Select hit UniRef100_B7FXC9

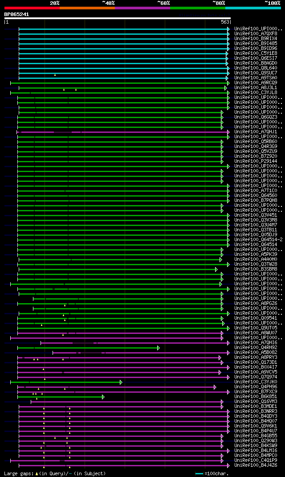tap(256, 392)
